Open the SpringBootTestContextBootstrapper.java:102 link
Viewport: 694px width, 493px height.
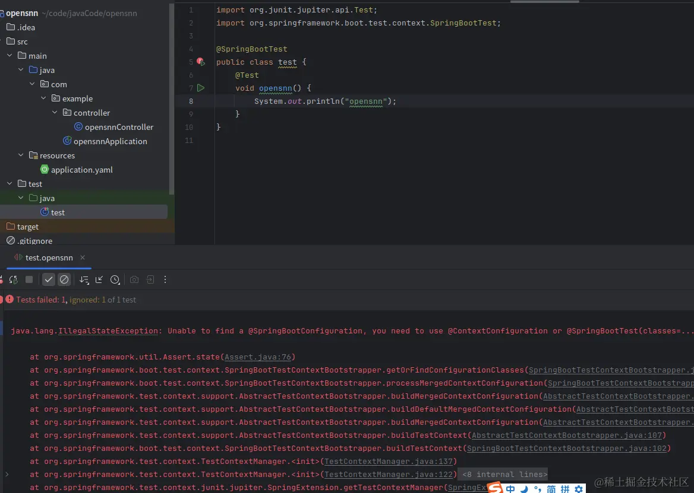click(566, 449)
